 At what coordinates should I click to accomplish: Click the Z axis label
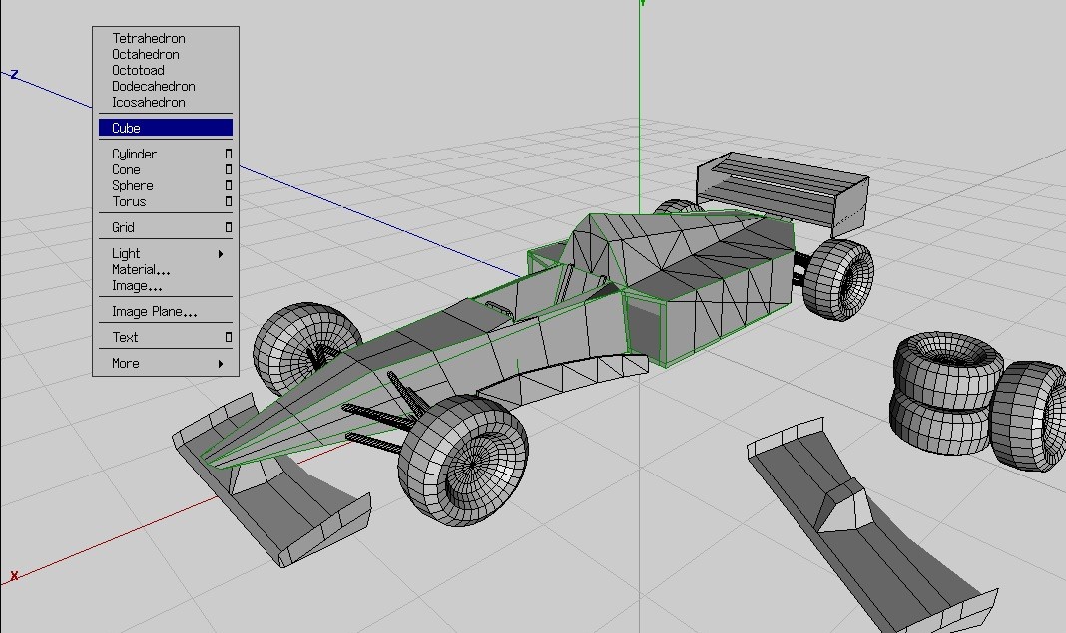coord(14,74)
